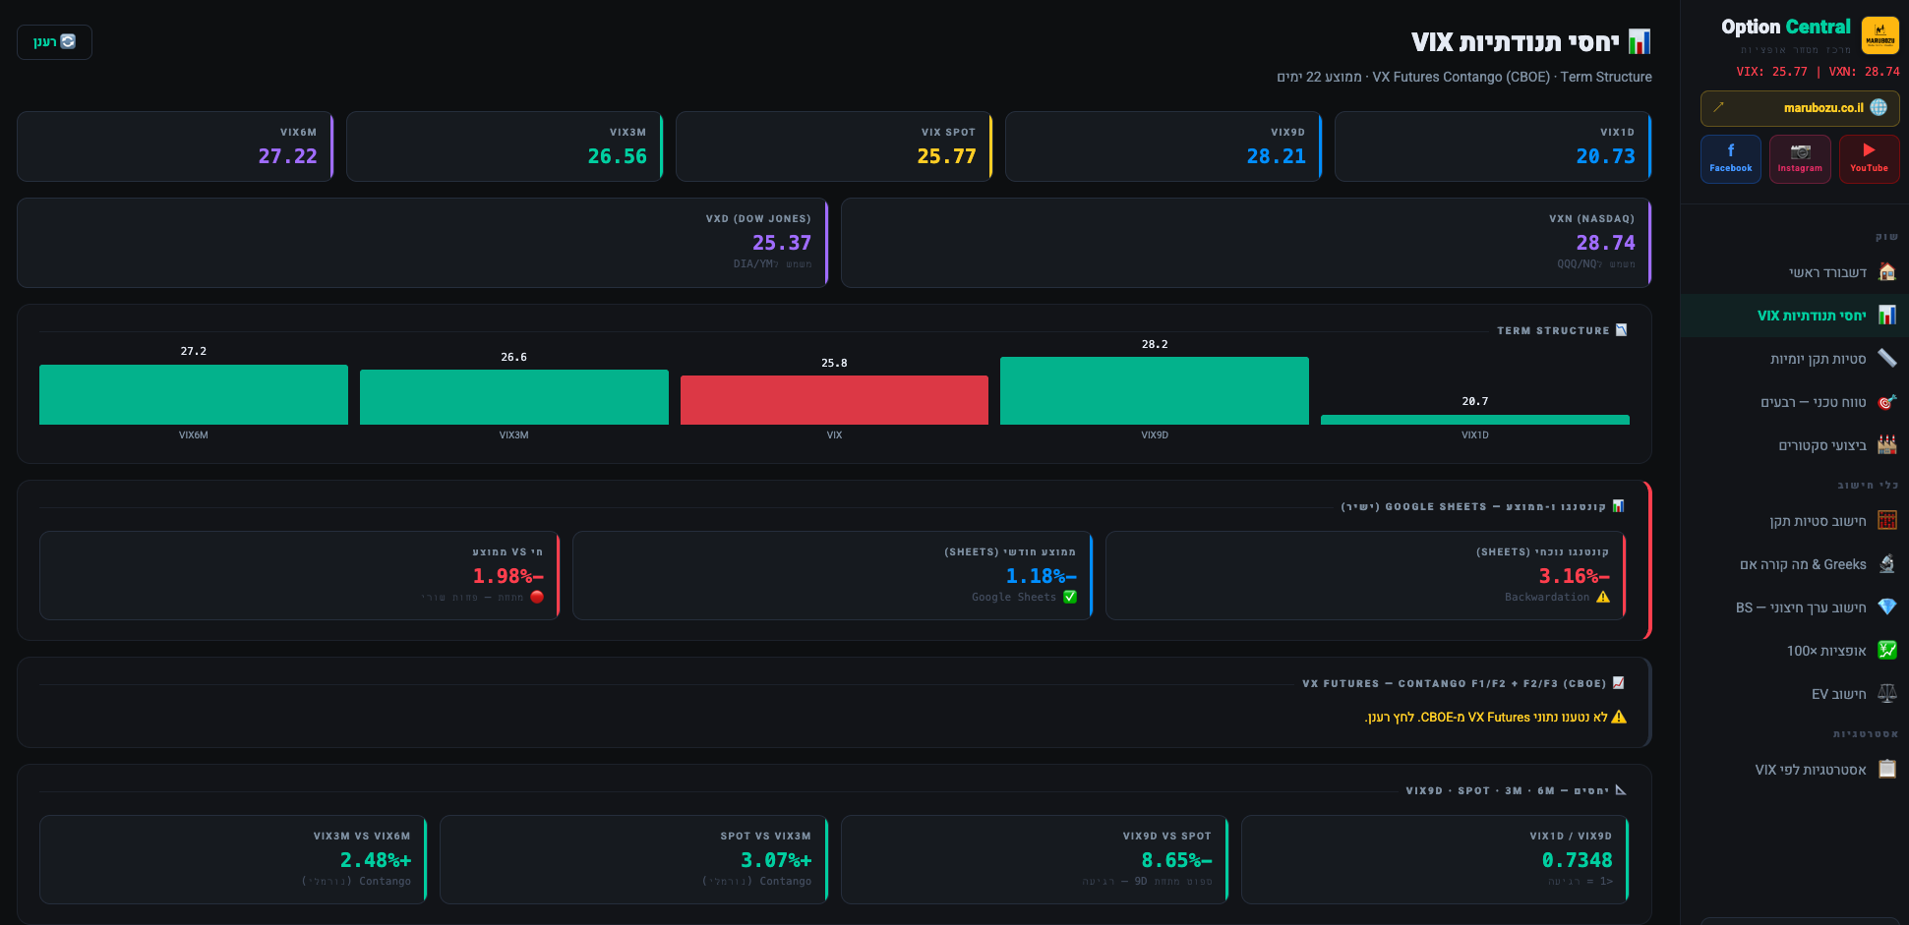Open the Instagram social button

pyautogui.click(x=1800, y=158)
